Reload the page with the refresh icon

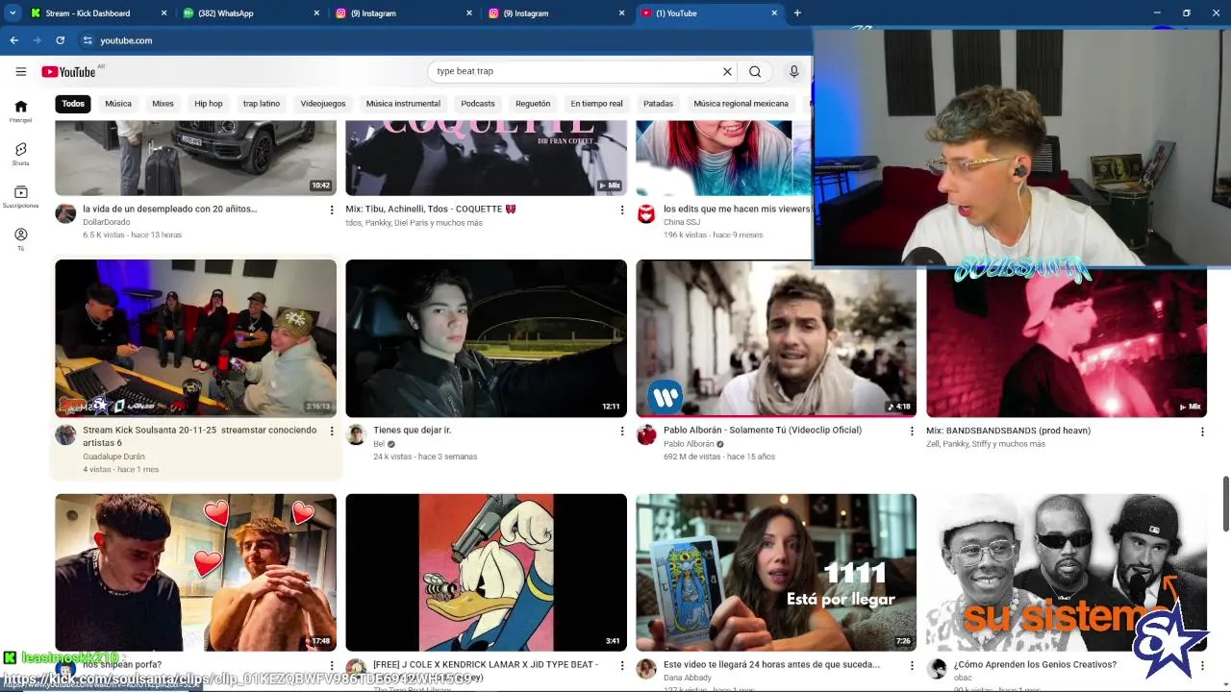click(60, 40)
